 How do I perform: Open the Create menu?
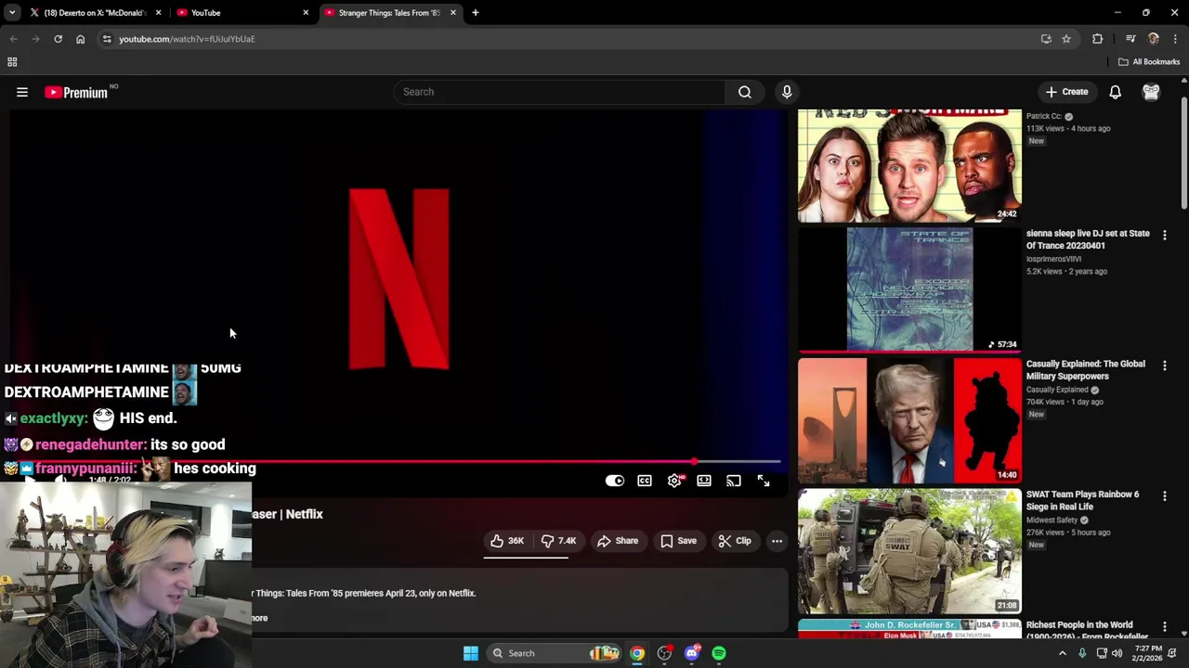[x=1066, y=92]
